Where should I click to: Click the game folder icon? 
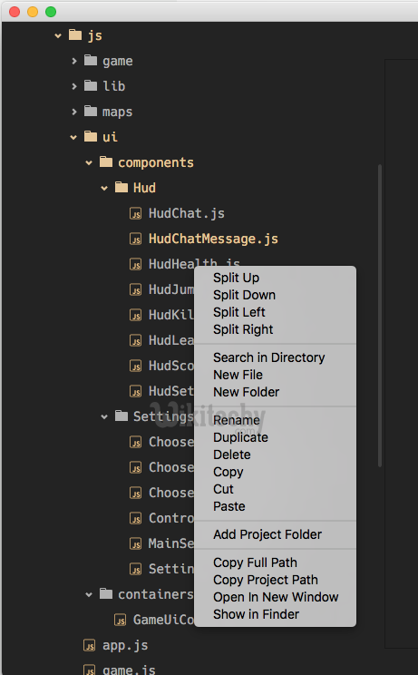[91, 60]
